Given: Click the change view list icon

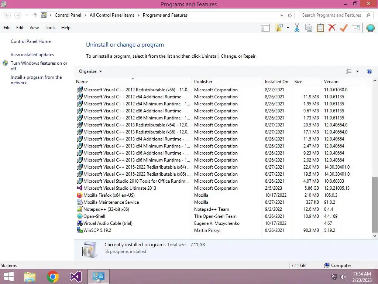Looking at the screenshot, I should point(348,71).
